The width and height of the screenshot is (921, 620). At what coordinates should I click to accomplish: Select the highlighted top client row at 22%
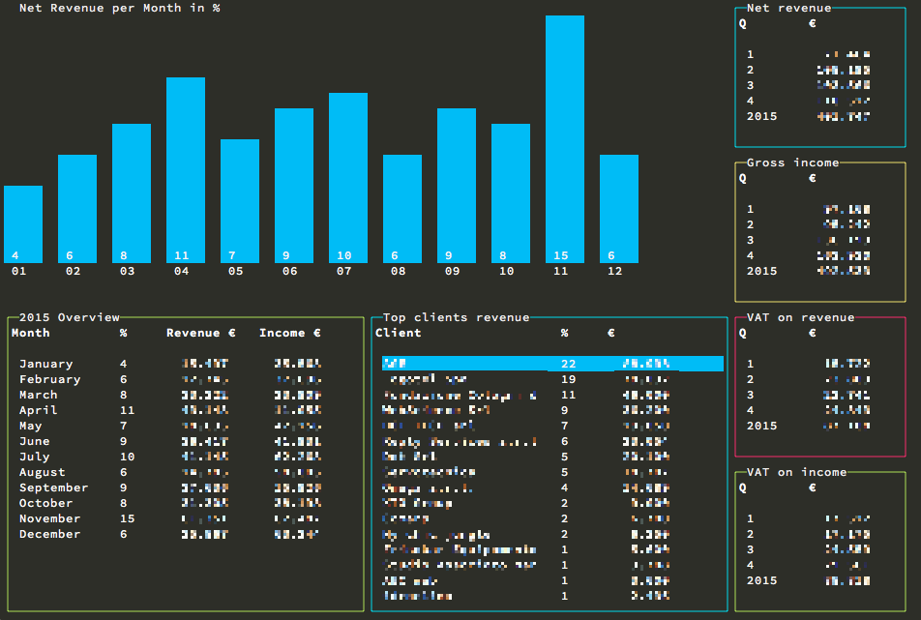tap(552, 364)
